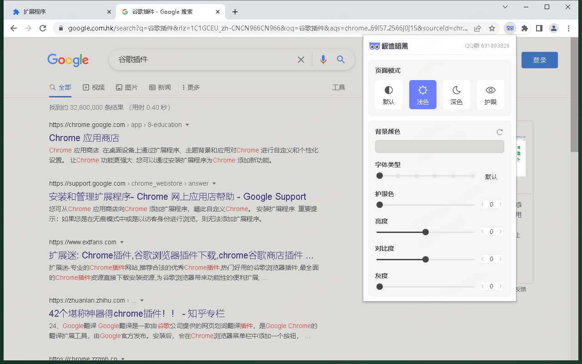Click the 登录 sign-in button

539,60
